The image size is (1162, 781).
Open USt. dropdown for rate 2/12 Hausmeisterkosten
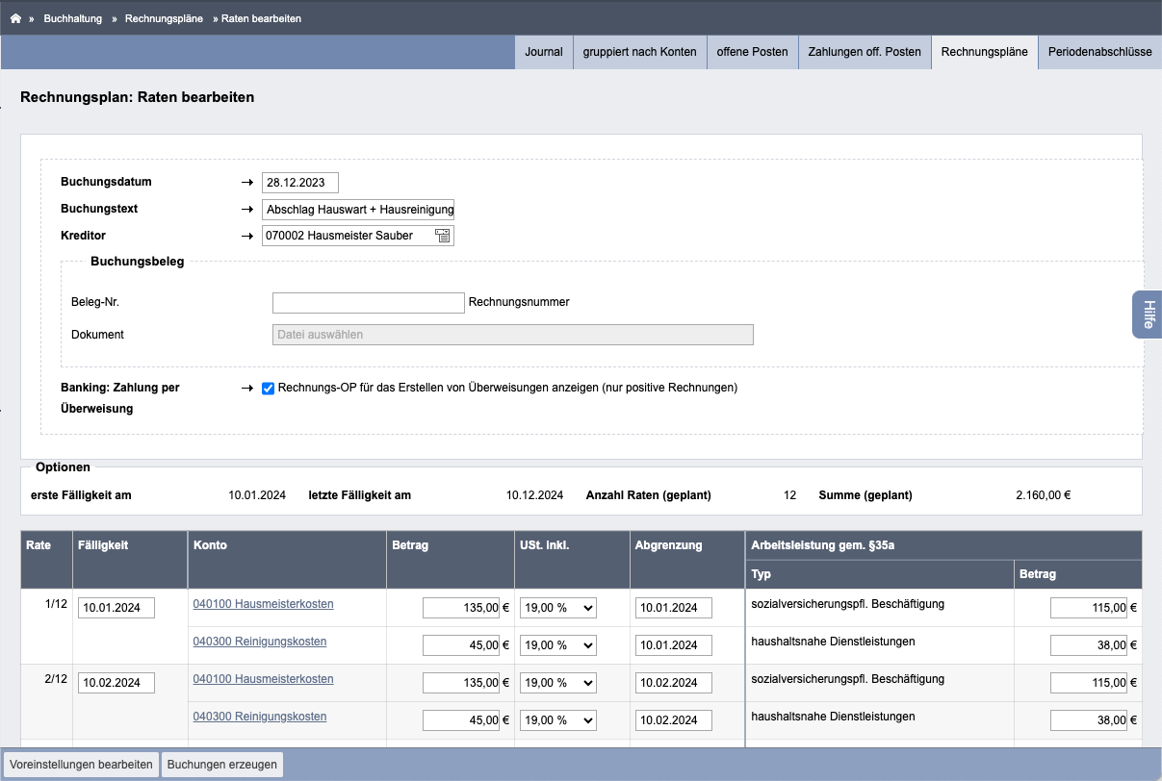557,683
